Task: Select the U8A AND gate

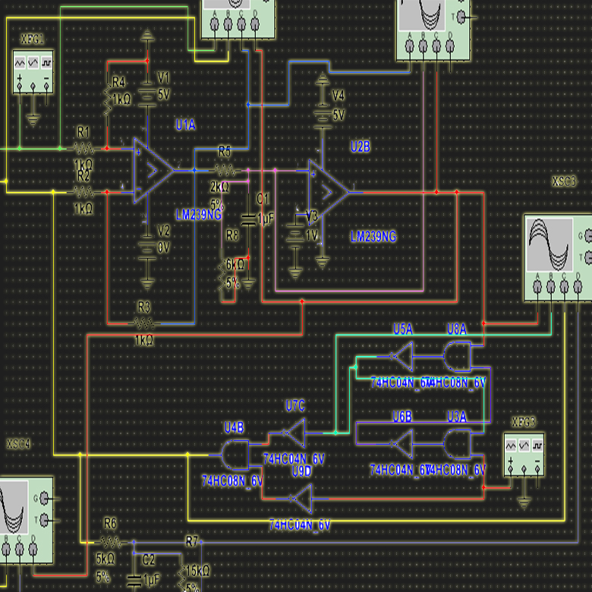Action: click(x=458, y=355)
